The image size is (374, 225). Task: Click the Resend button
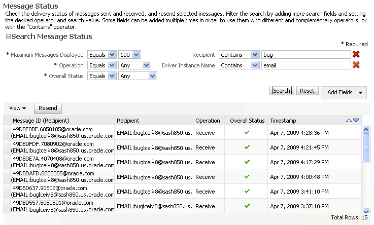point(48,108)
